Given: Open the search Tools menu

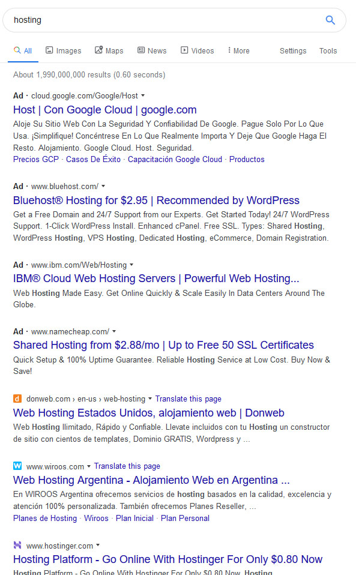Looking at the screenshot, I should pos(328,51).
